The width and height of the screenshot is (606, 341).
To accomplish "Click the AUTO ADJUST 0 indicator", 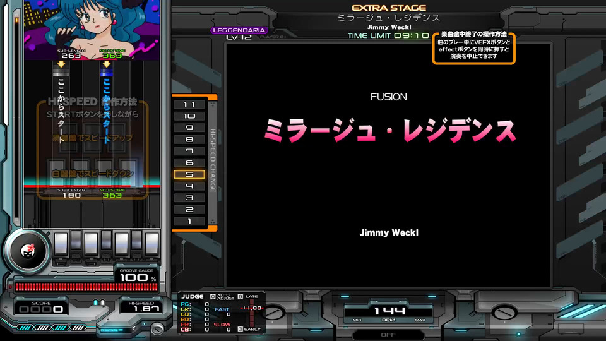I will 222,297.
